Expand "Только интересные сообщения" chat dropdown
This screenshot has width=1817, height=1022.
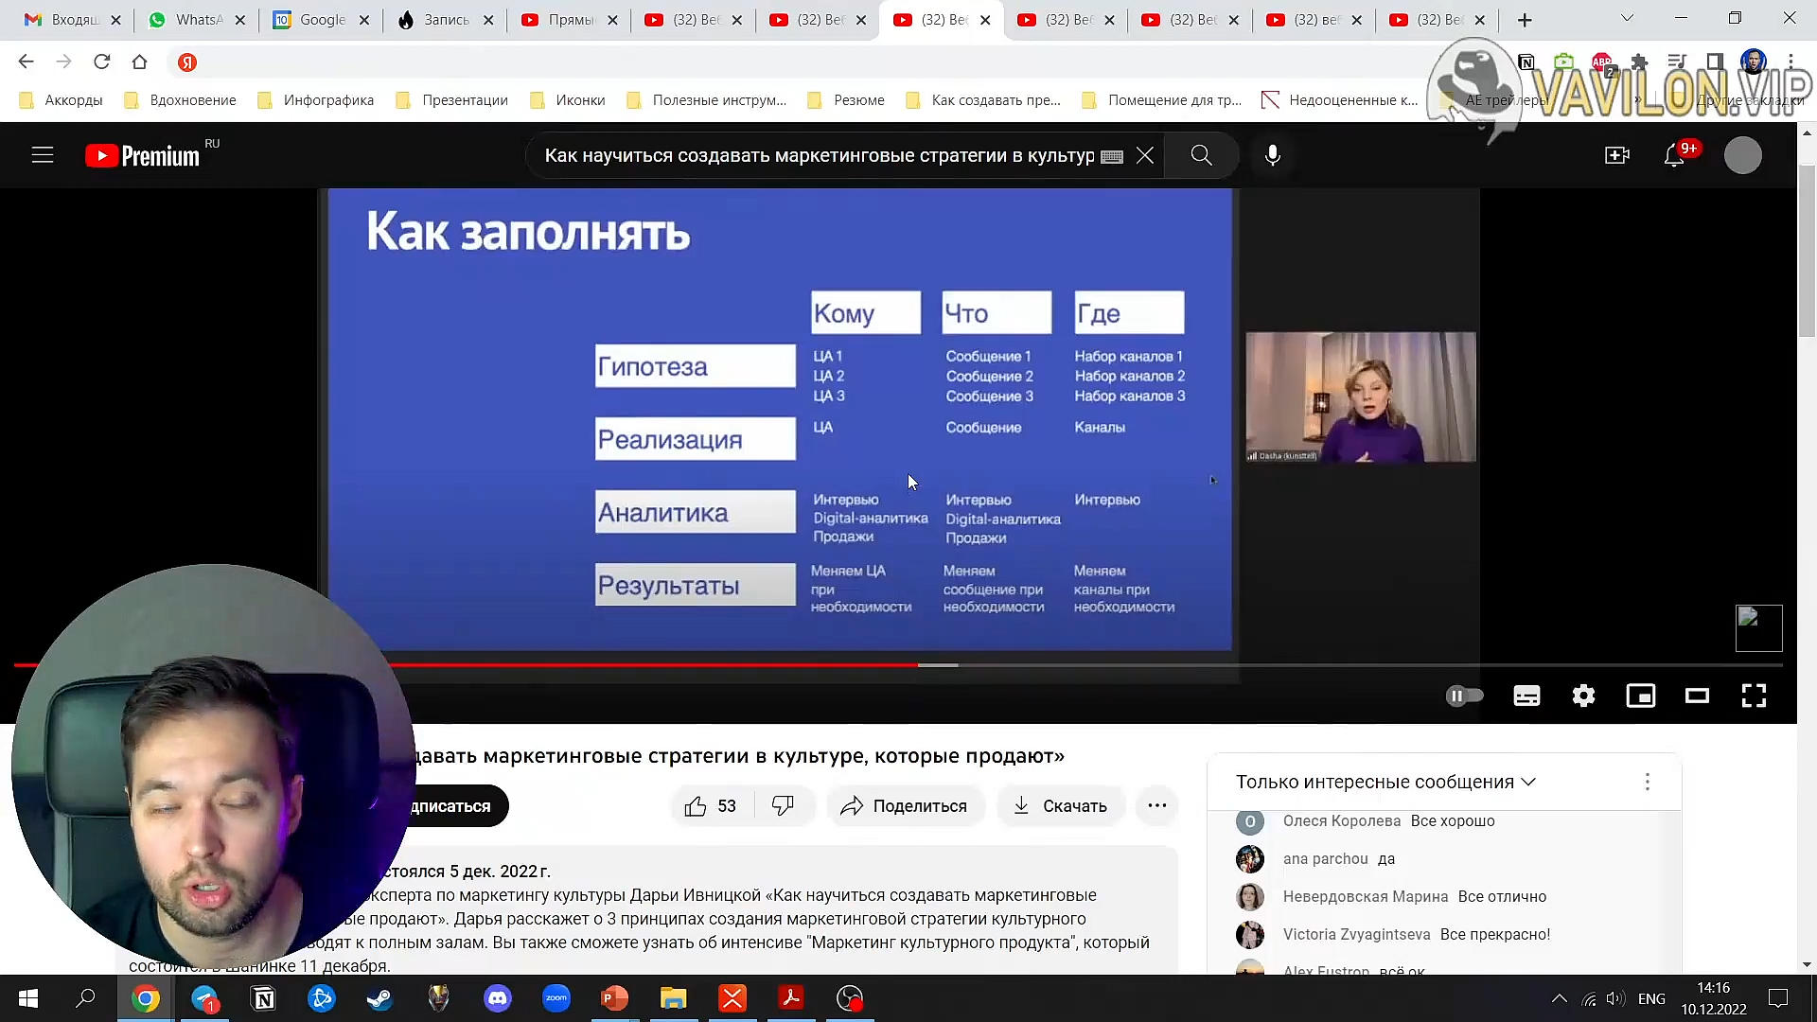tap(1385, 782)
